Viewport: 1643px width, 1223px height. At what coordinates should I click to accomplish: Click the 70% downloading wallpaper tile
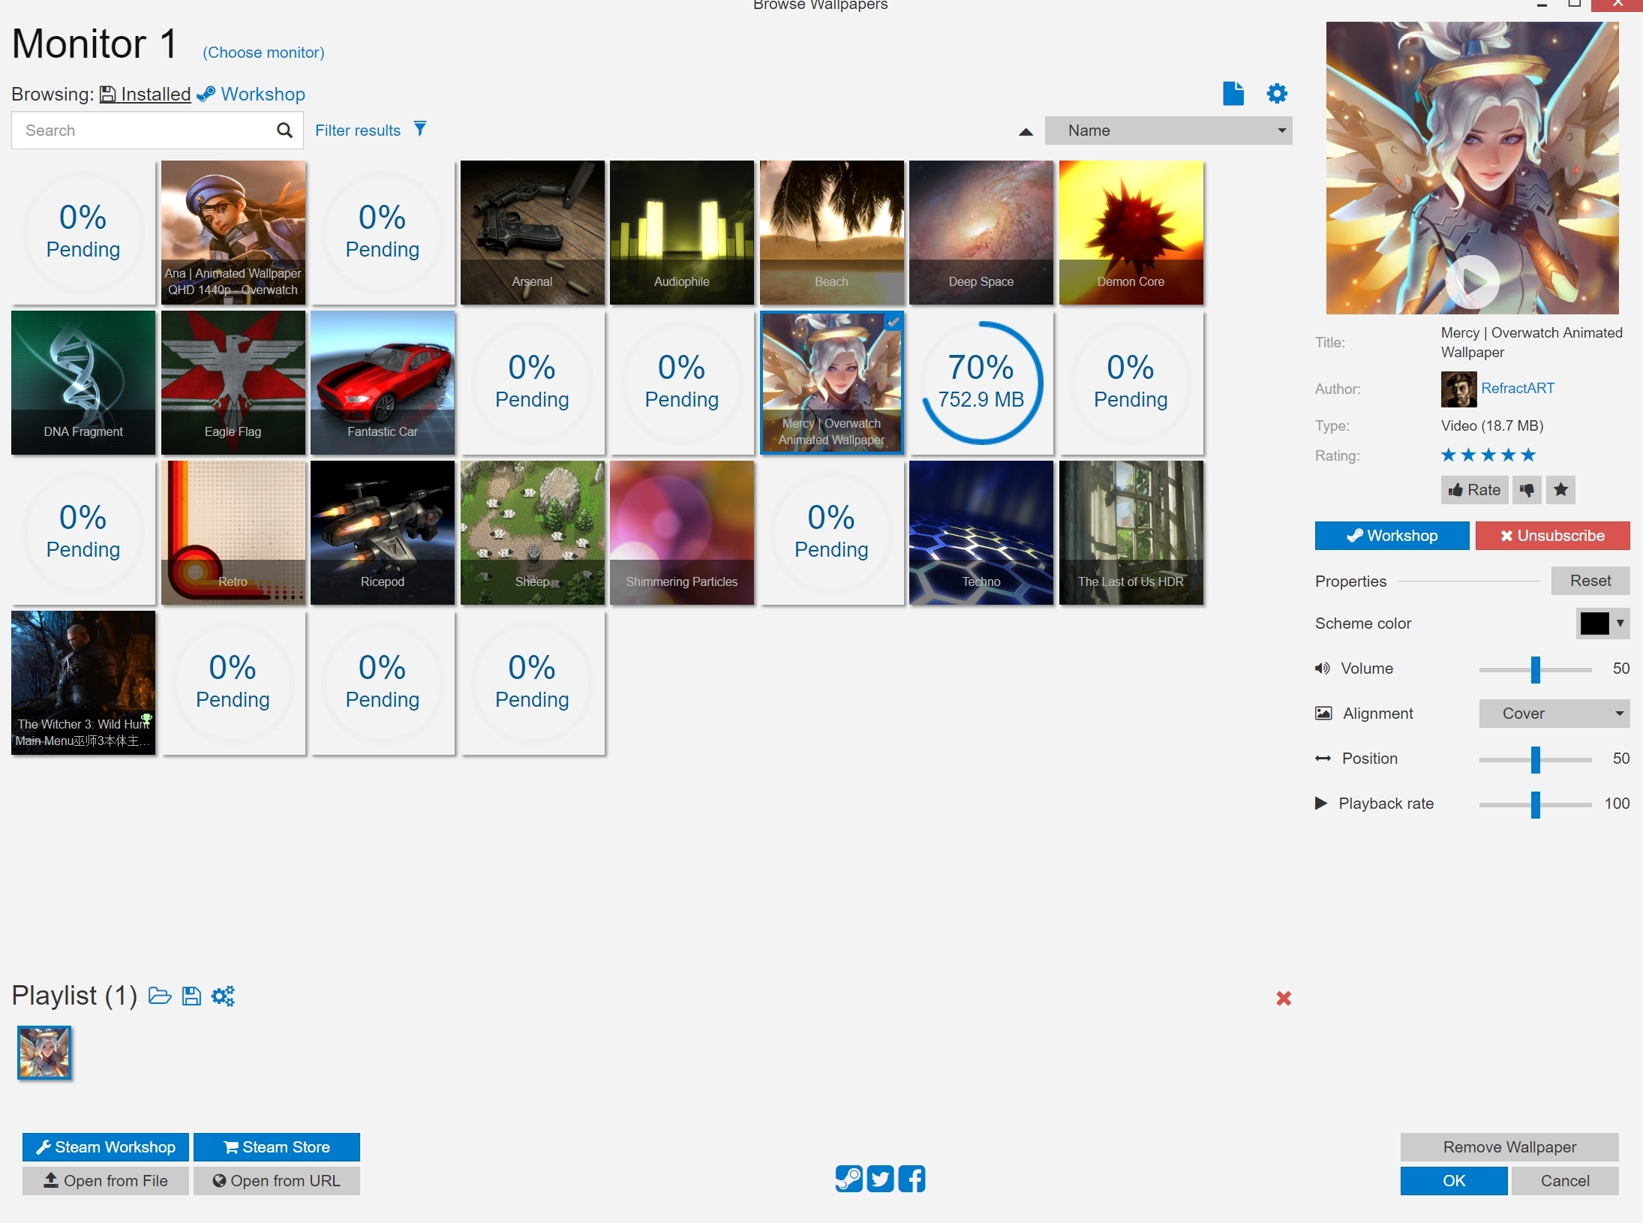981,383
